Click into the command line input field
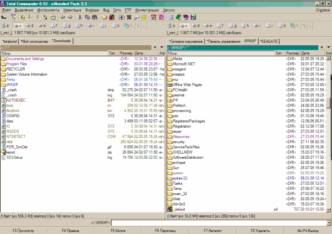 click(219, 222)
